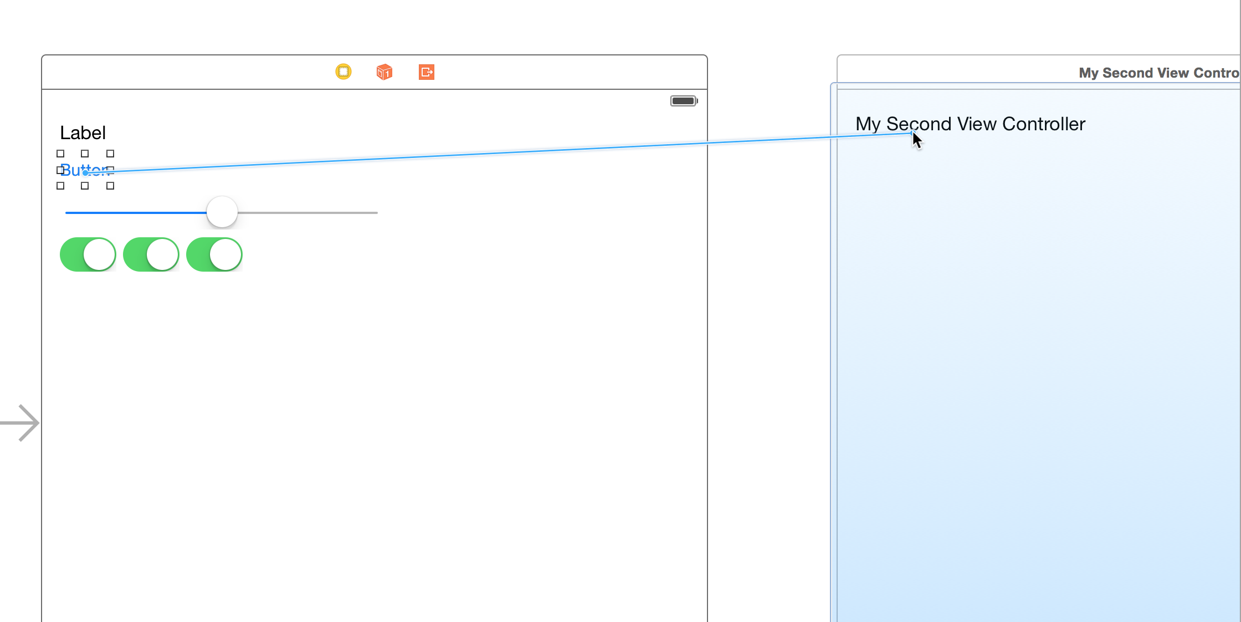Click the bottom-right resize handle of Button
The width and height of the screenshot is (1241, 622).
tap(110, 186)
